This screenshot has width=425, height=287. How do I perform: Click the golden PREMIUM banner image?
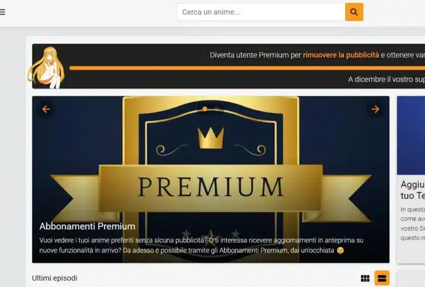click(211, 180)
